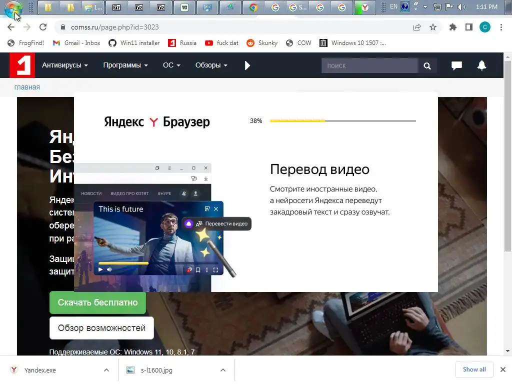This screenshot has height=384, width=512.
Task: Click the tray help question icon
Action: click(405, 7)
